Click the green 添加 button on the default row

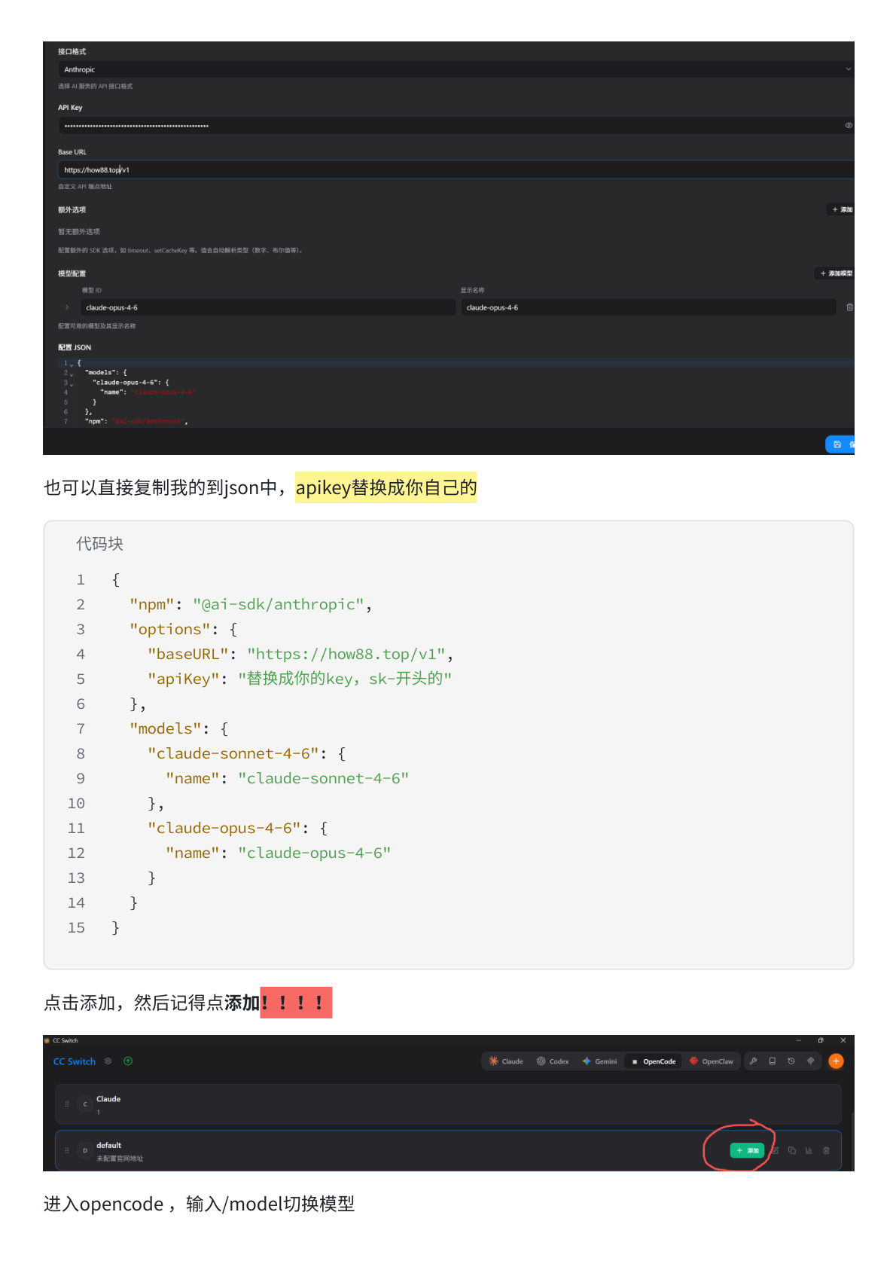747,1150
